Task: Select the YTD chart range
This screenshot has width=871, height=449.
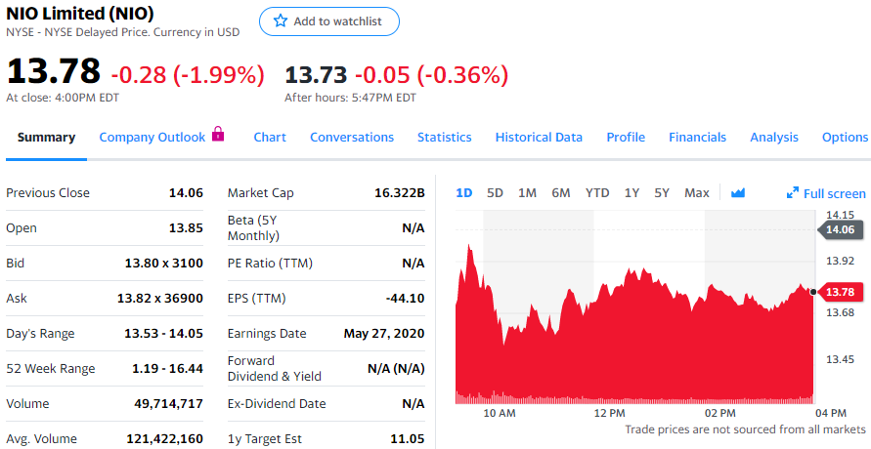Action: (597, 193)
